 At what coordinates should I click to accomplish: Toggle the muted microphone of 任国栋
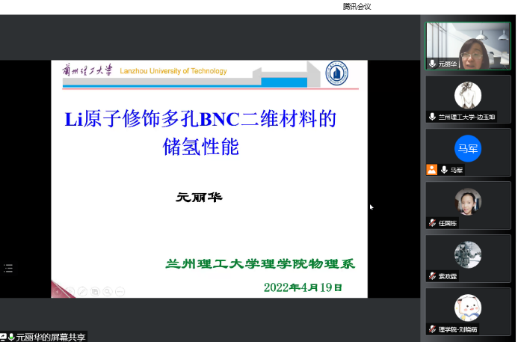[x=432, y=222]
